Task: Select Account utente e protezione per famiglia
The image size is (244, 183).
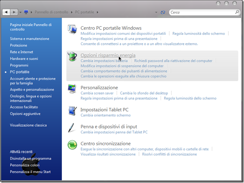Action: point(33,81)
